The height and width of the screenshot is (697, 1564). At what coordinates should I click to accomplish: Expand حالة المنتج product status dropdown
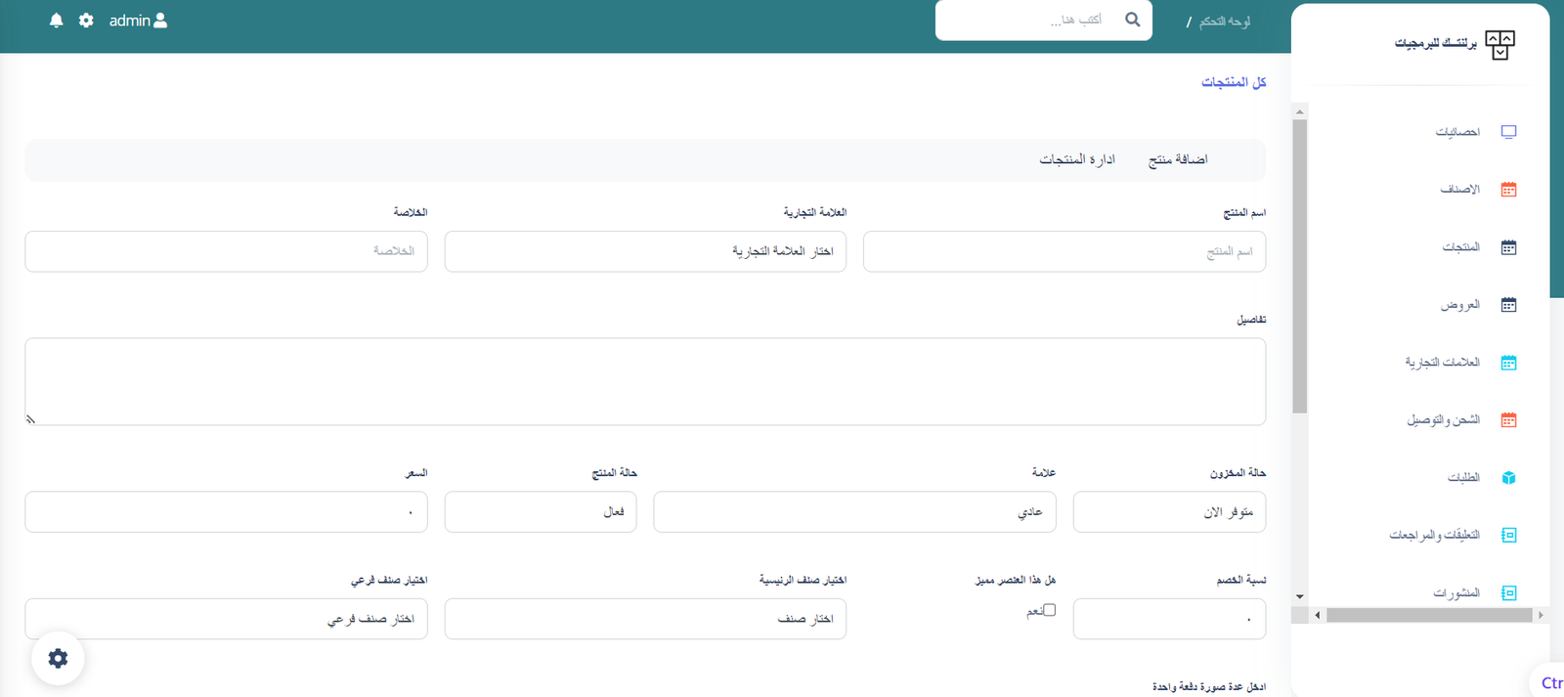540,512
